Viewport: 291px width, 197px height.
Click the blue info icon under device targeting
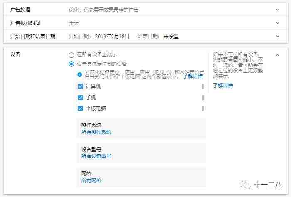point(80,74)
